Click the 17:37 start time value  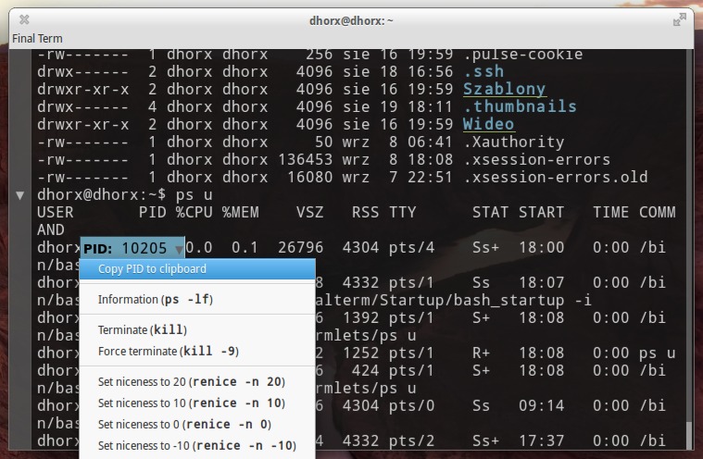click(542, 441)
